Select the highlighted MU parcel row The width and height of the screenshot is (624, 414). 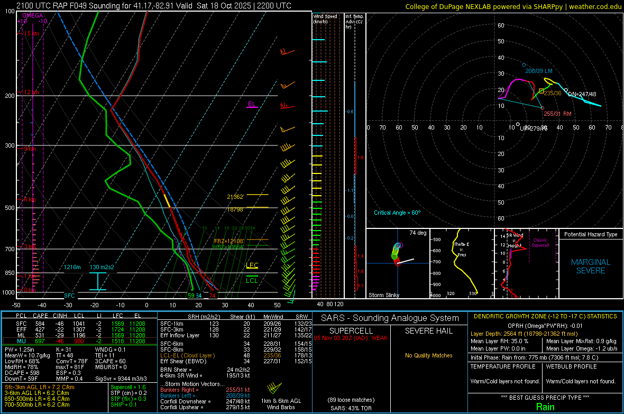[x=80, y=341]
